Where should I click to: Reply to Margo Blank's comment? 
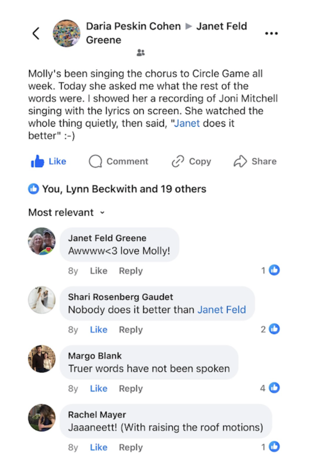click(131, 388)
